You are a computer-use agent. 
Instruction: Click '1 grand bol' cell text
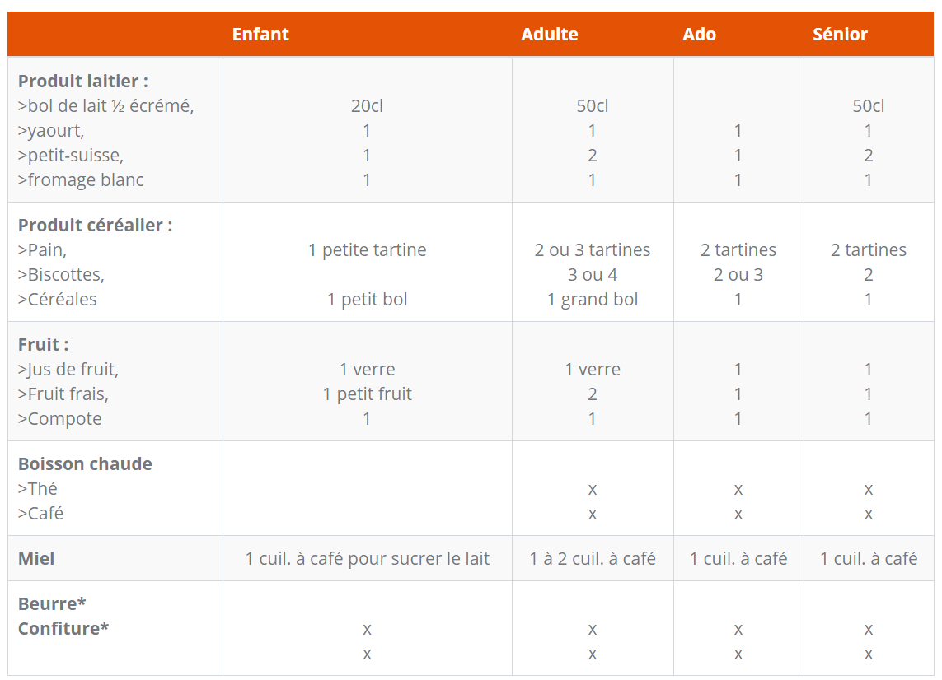593,300
